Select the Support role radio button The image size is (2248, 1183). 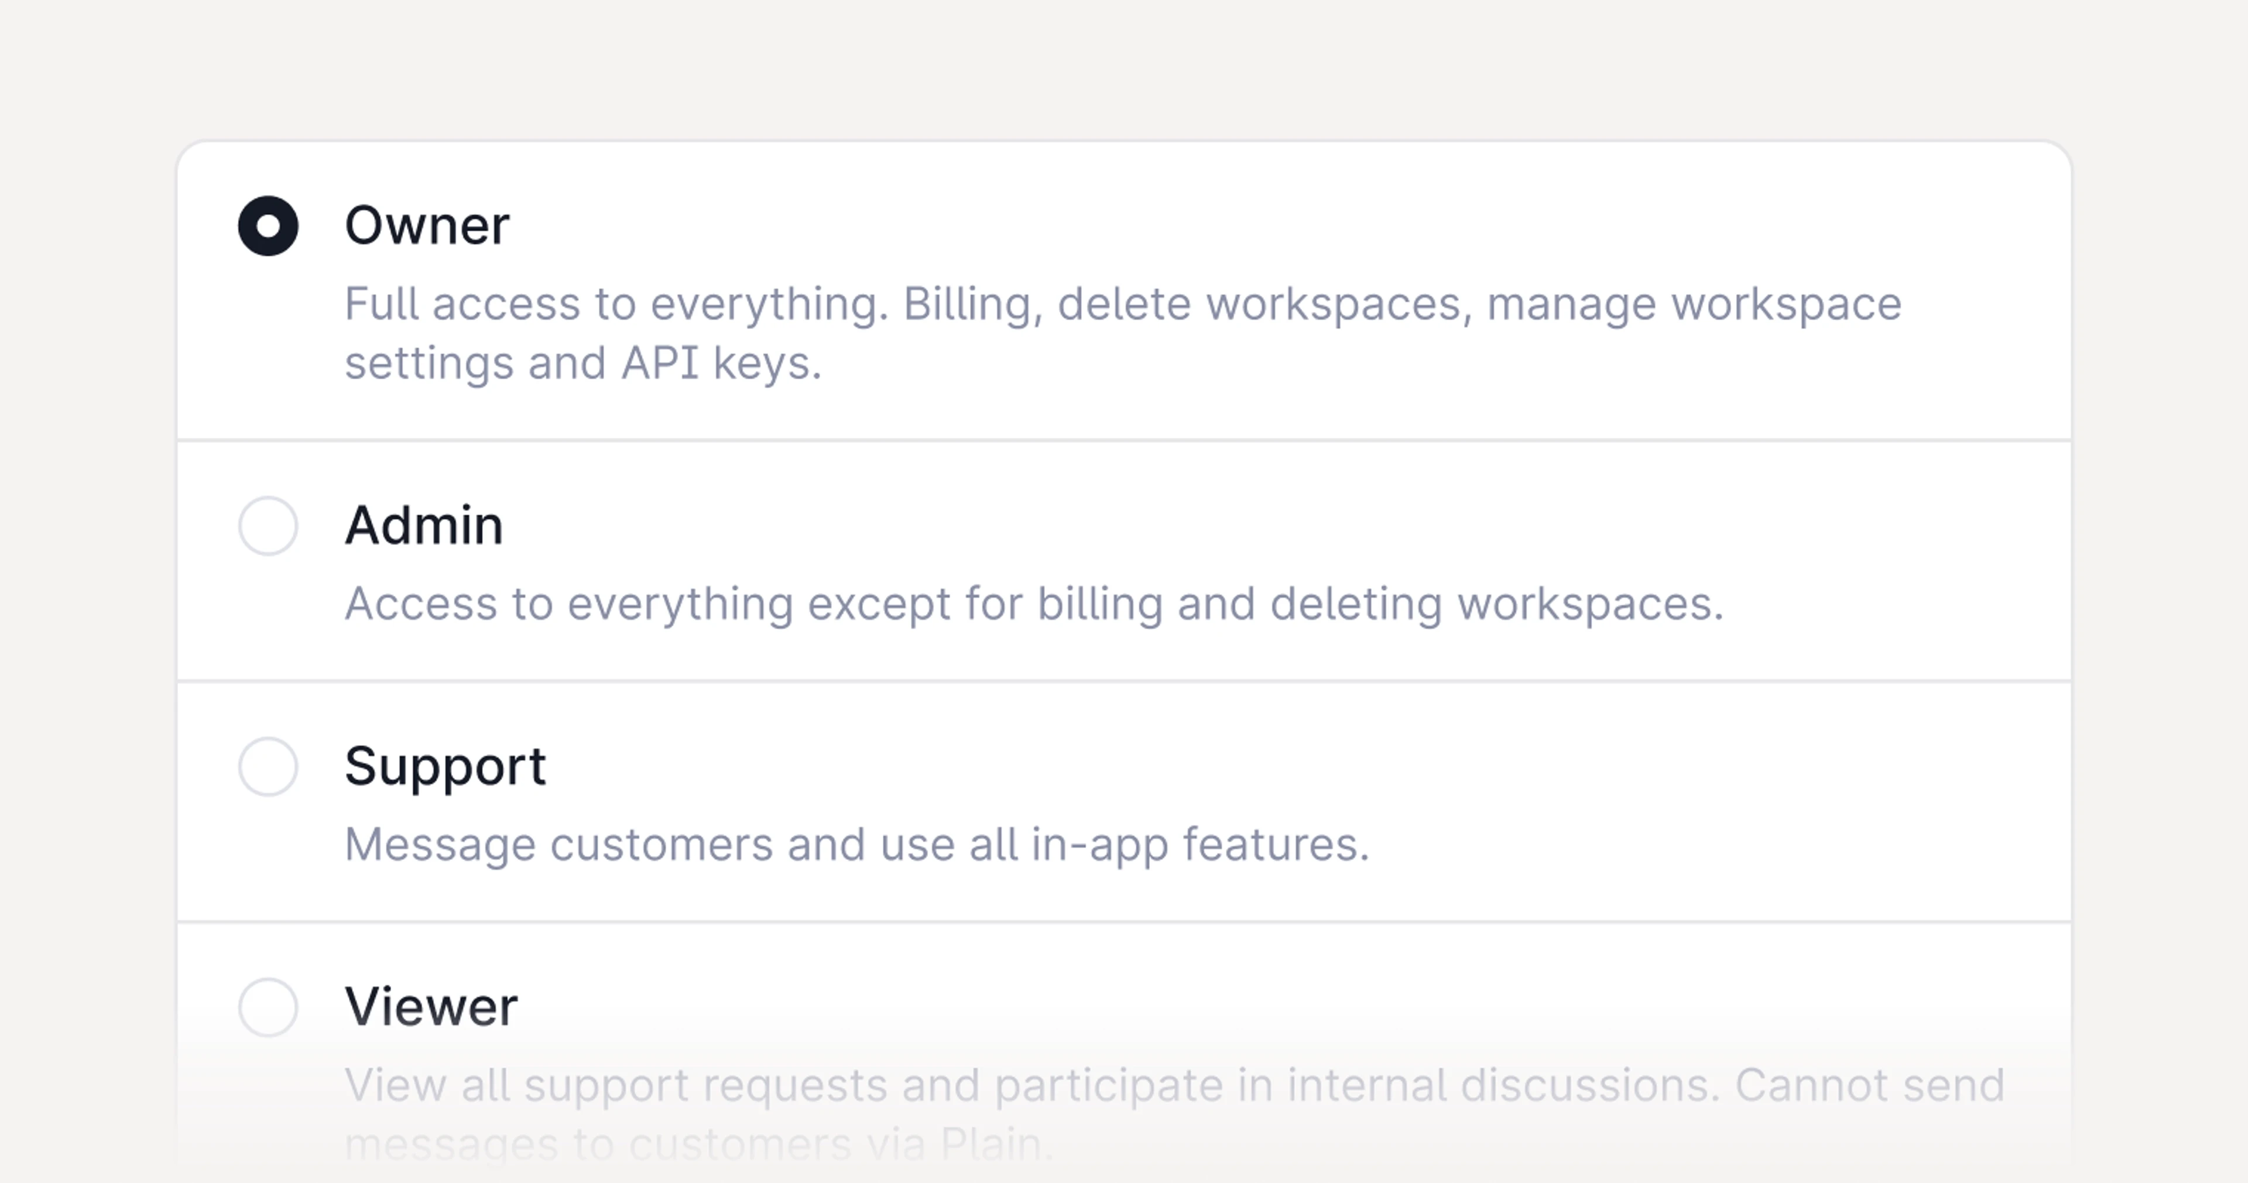pos(268,767)
